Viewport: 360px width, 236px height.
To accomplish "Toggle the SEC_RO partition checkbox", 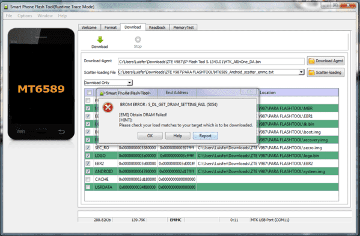I will [x=88, y=147].
